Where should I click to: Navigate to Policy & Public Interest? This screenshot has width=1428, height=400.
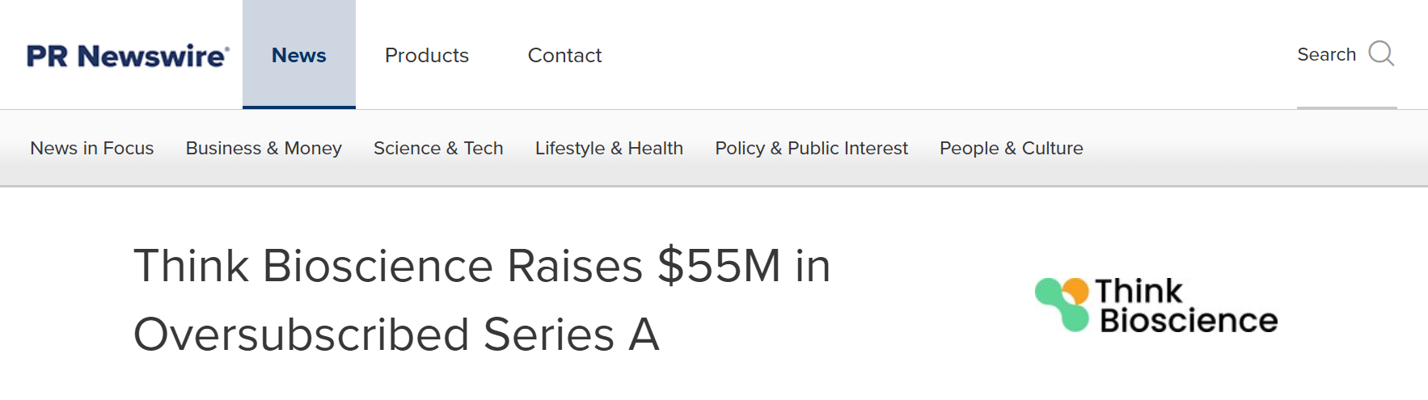click(811, 148)
